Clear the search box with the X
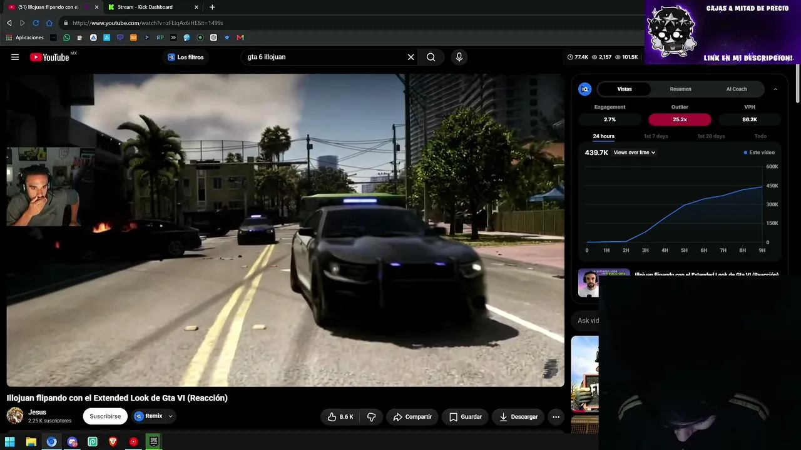801x450 pixels. (x=411, y=57)
